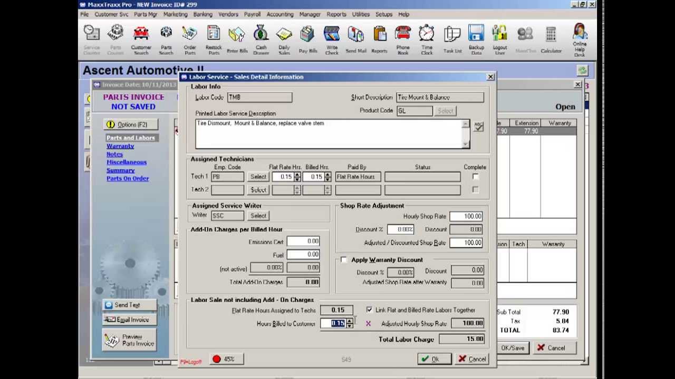This screenshot has height=379, width=675.
Task: Click the Service Writer Select button
Action: click(x=258, y=216)
